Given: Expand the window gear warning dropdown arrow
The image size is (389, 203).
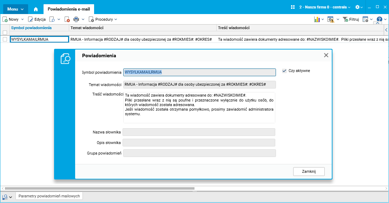Looking at the screenshot, I should coord(338,19).
